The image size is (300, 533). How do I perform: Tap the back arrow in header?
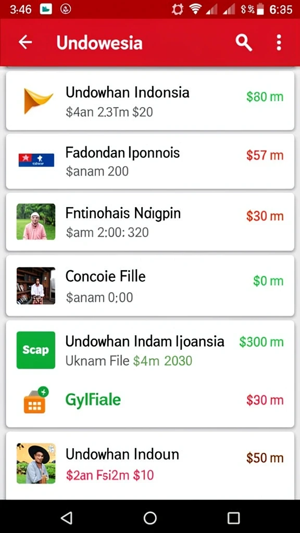(x=25, y=43)
